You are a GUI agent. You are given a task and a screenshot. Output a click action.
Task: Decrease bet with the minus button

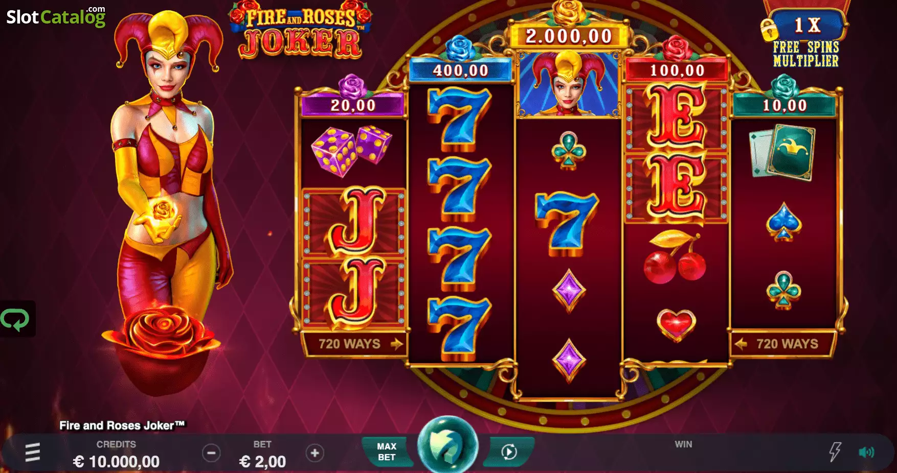(x=211, y=453)
